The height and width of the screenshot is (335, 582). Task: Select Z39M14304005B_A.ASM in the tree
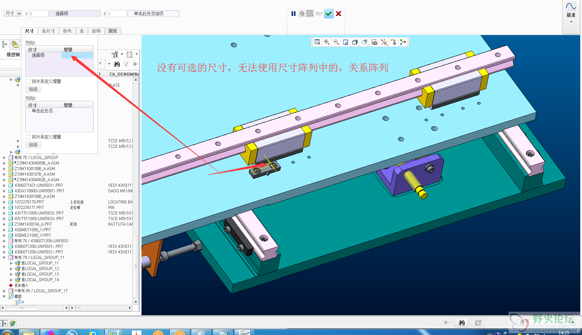point(38,163)
